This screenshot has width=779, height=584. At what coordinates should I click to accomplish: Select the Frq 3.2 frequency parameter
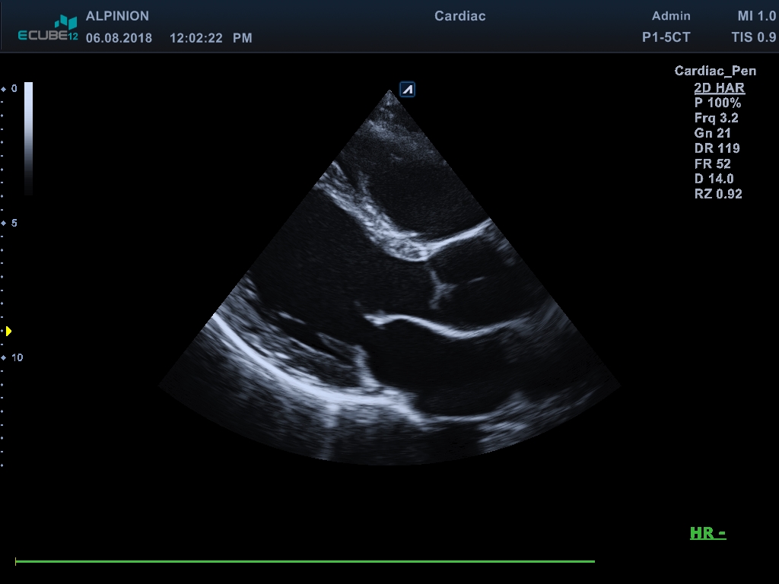click(716, 118)
